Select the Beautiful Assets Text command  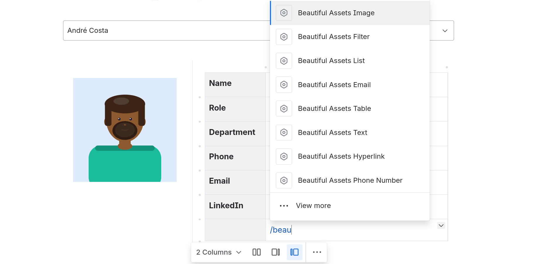(333, 133)
